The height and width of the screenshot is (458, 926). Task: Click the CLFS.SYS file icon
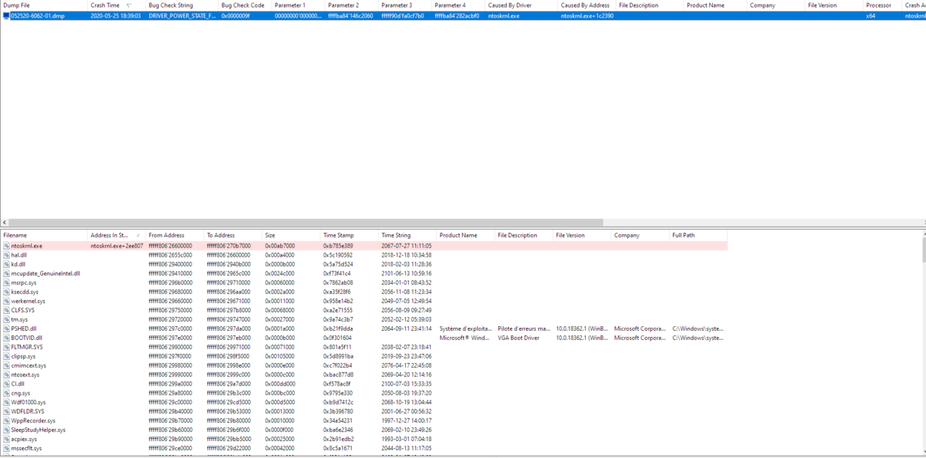(6, 310)
